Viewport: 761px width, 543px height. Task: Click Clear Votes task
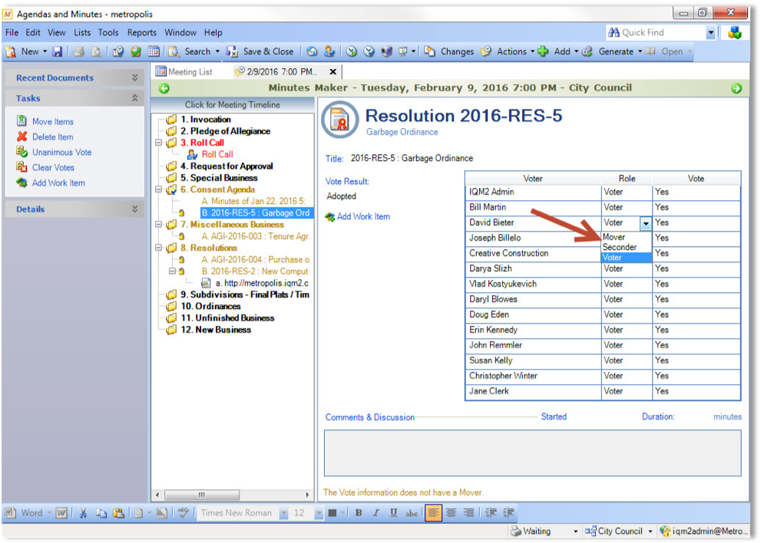53,168
